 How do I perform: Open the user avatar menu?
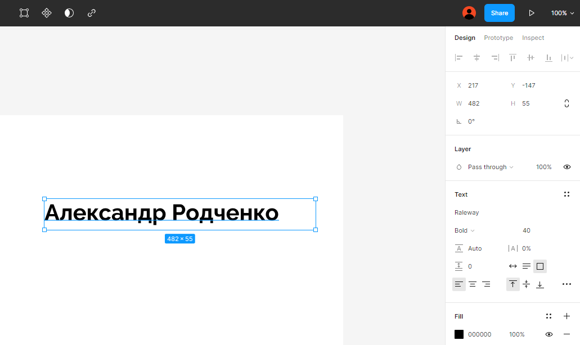coord(469,13)
